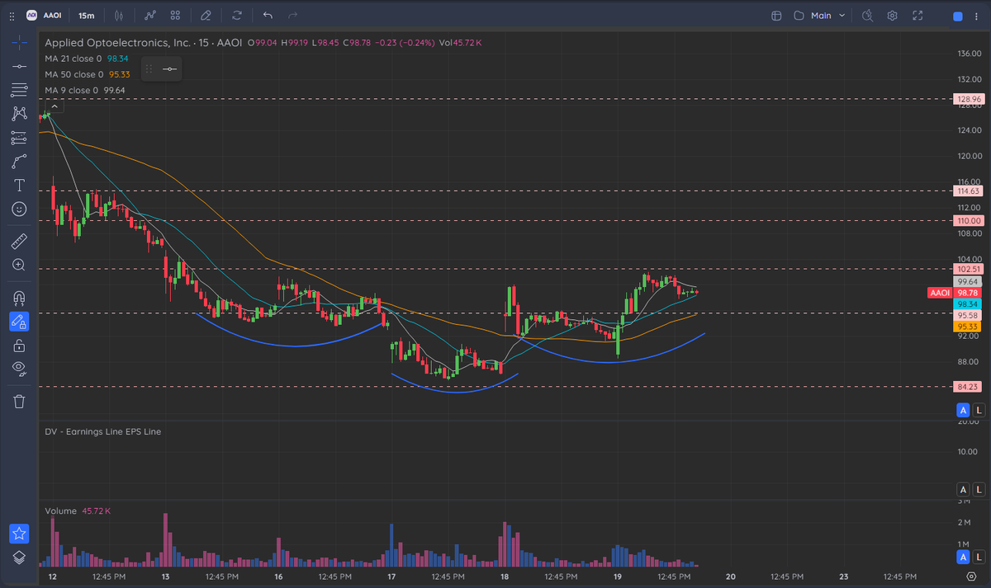
Task: Toggle magnet mode snapping
Action: pos(19,297)
